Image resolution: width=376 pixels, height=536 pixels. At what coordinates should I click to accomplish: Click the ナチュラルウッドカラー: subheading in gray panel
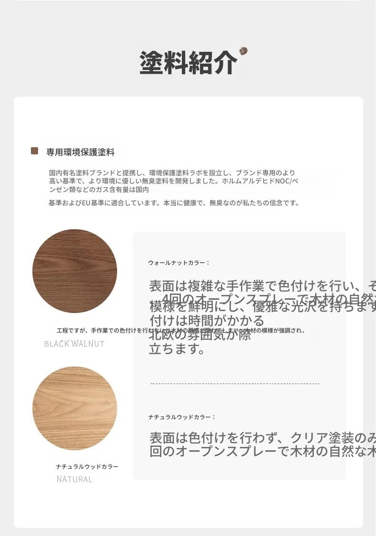(182, 417)
